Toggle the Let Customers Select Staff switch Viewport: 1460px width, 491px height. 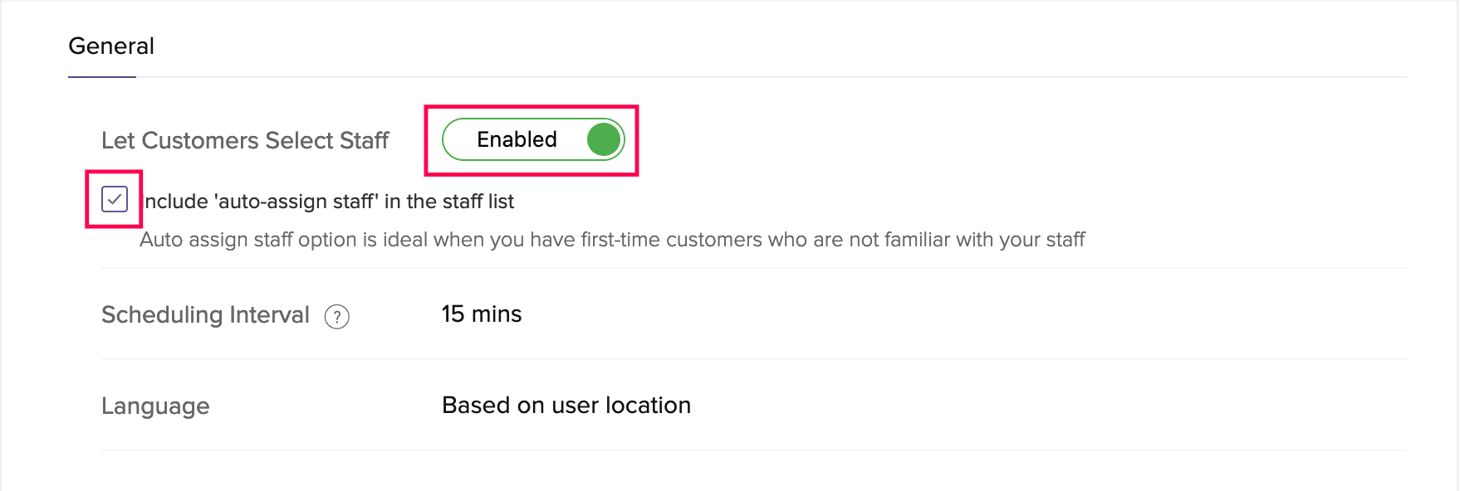[533, 139]
